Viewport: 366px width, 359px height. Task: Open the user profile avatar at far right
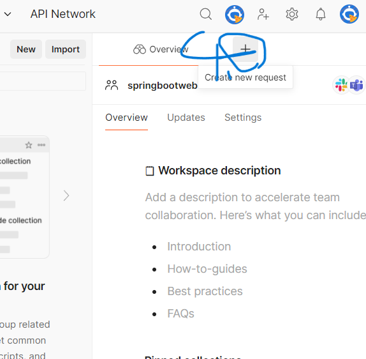tap(349, 14)
